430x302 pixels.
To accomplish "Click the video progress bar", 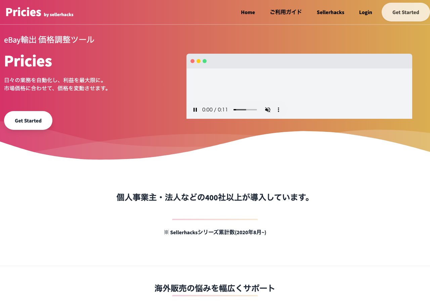I will (245, 110).
